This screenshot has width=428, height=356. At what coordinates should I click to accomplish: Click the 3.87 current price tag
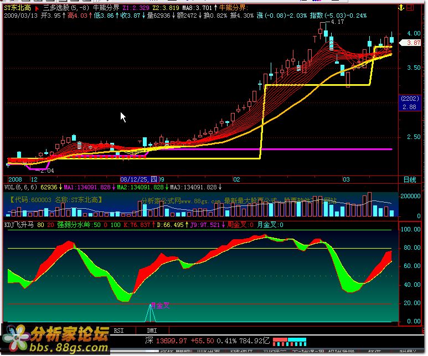tap(413, 43)
